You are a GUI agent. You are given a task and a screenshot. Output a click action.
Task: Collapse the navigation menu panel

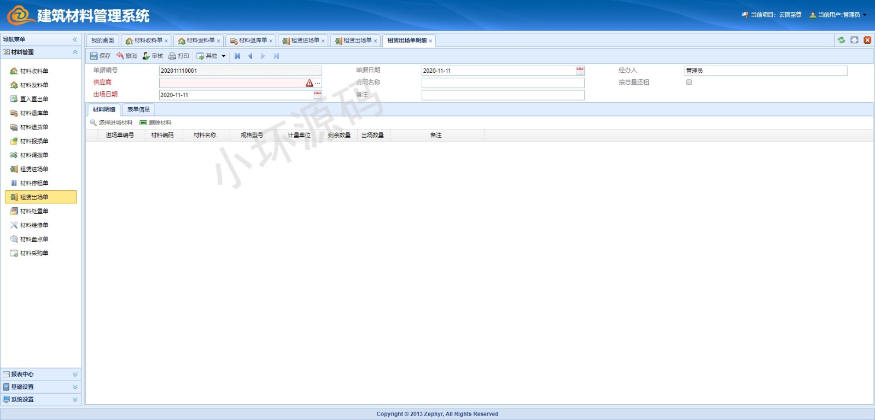tap(75, 39)
